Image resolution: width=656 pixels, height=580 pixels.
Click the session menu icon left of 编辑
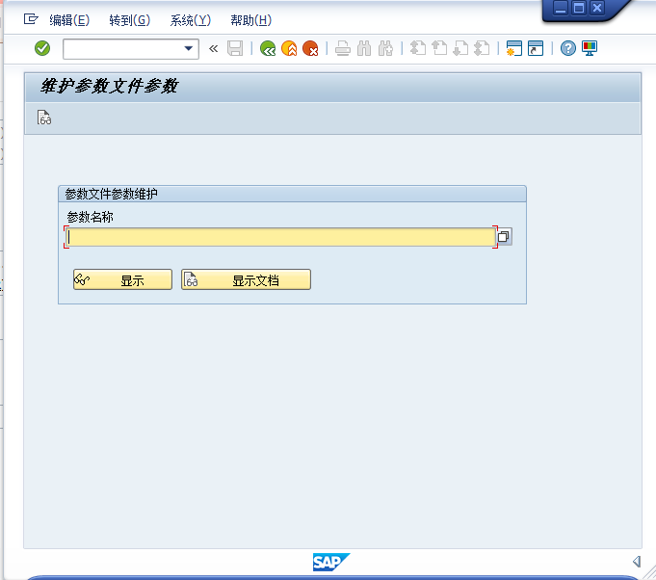tap(32, 19)
